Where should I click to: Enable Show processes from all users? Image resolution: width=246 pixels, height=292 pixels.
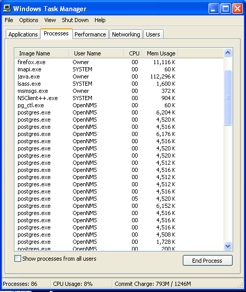(x=17, y=259)
